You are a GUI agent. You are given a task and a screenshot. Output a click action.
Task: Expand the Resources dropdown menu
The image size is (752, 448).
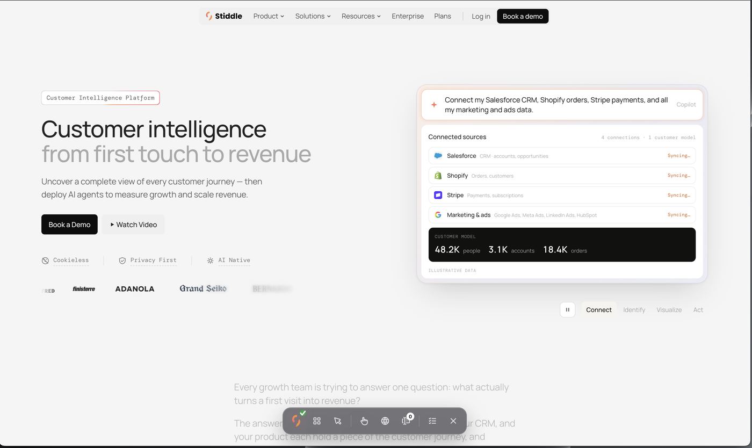click(x=361, y=16)
